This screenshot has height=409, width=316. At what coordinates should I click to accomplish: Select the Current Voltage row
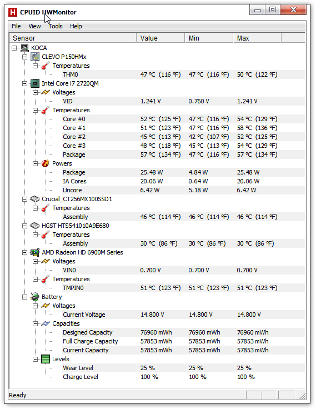pos(184,315)
